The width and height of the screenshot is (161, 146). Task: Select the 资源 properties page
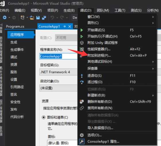pyautogui.click(x=14, y=65)
